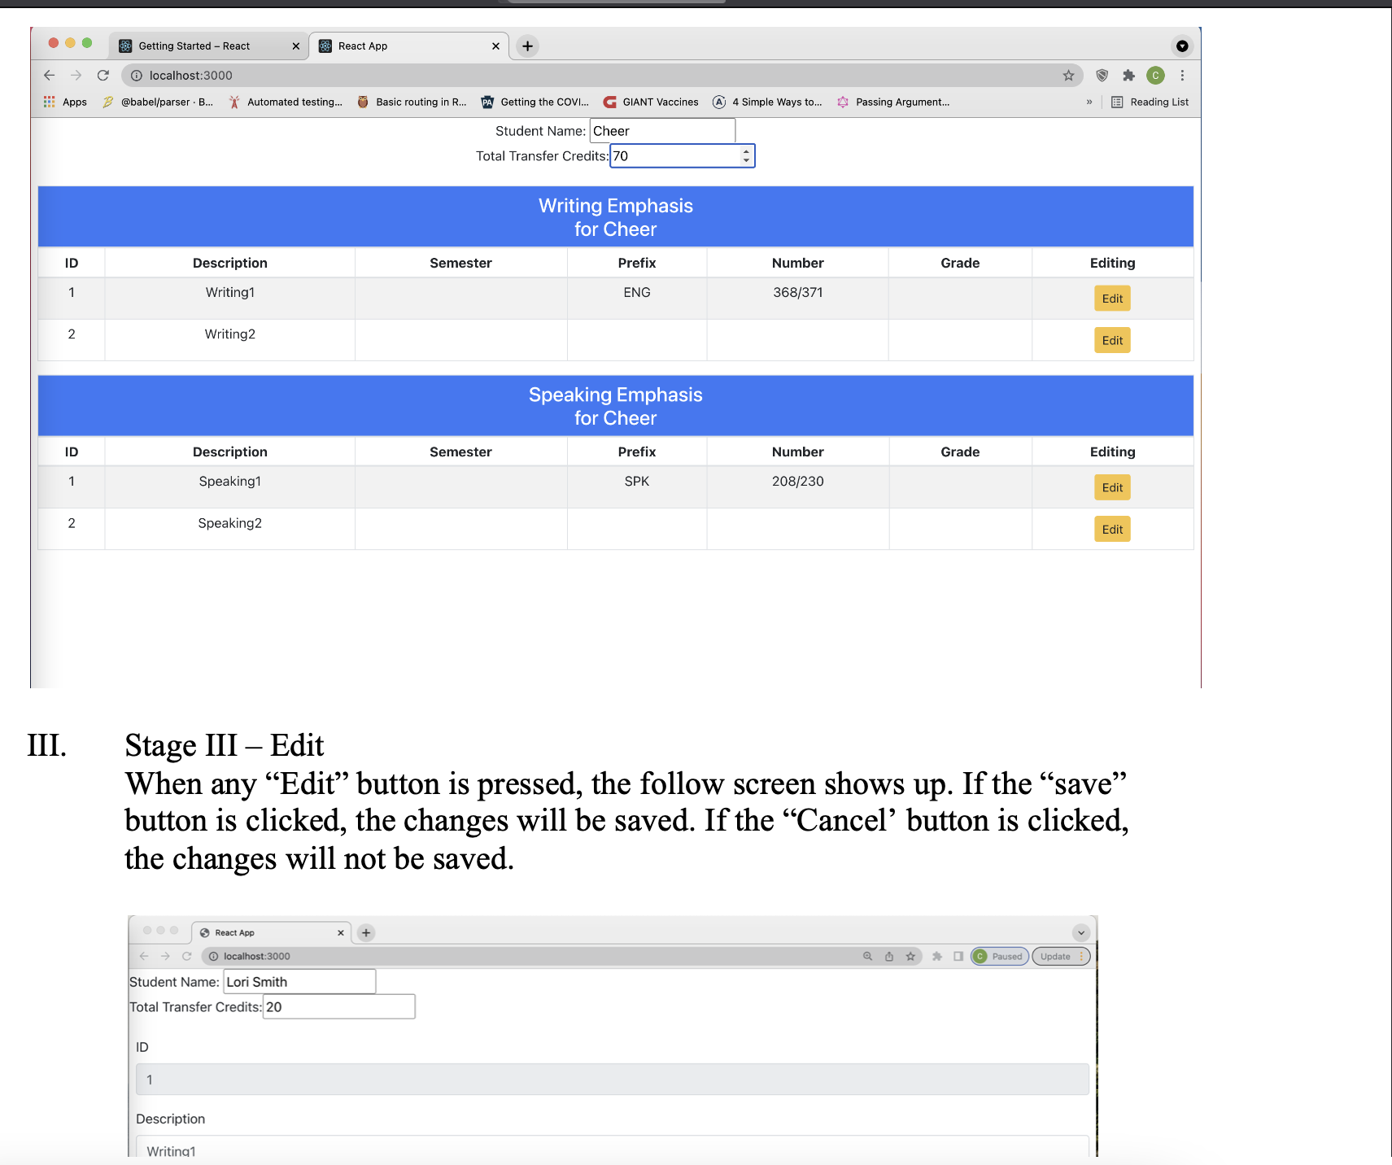Click the back arrow in top browser
The image size is (1392, 1165).
[x=50, y=76]
